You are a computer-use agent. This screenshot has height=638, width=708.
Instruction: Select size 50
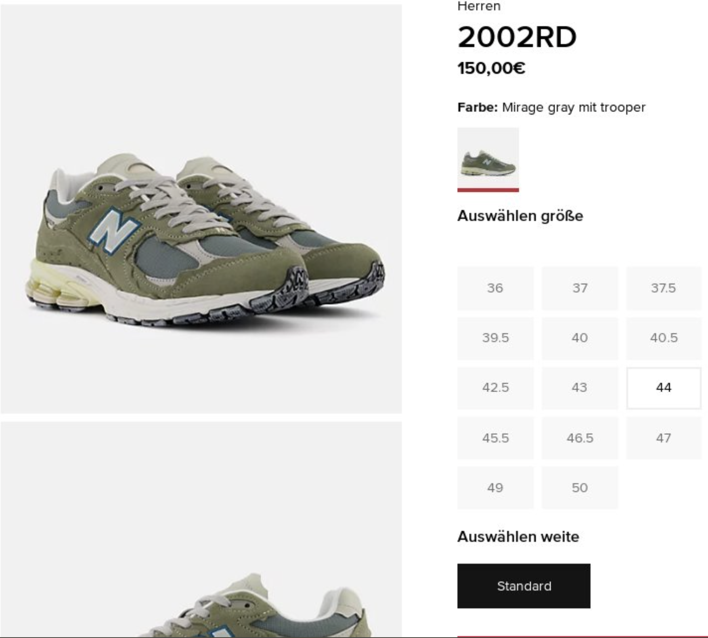(580, 488)
